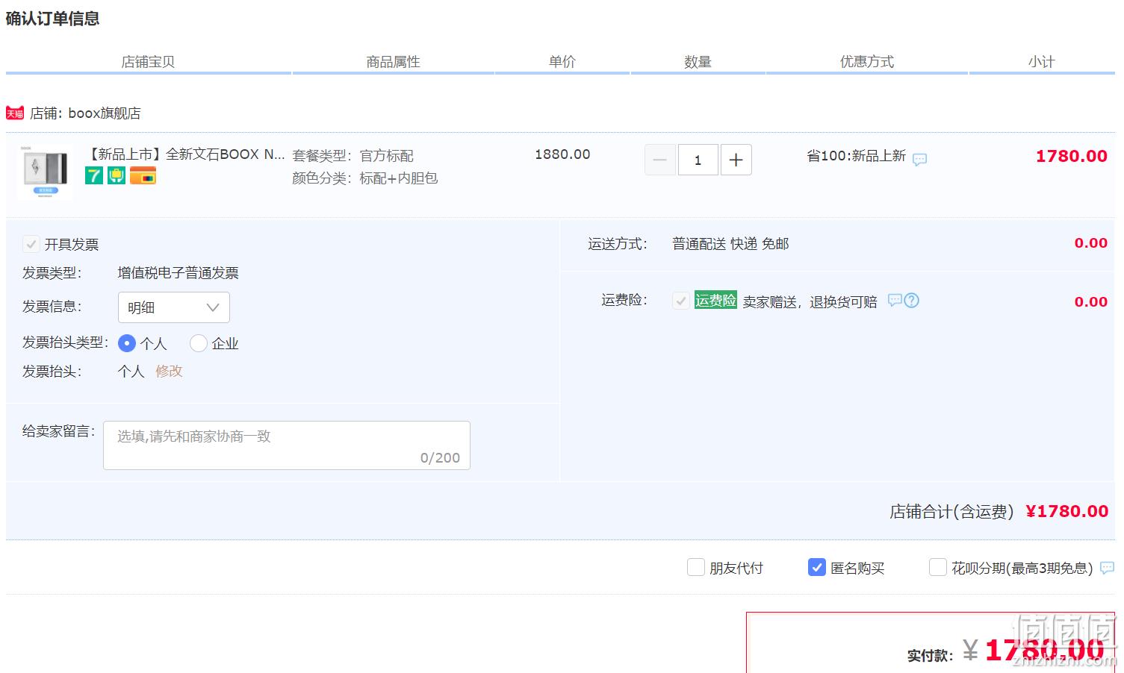
Task: Toggle the 开具发票 checkbox
Action: click(x=31, y=244)
